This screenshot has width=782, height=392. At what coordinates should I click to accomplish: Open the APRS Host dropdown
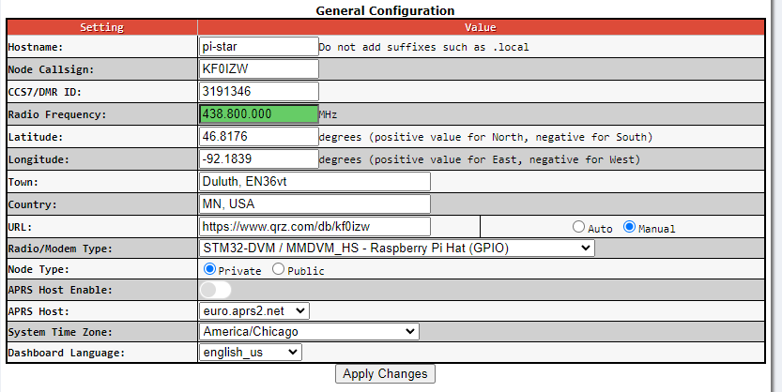pos(254,310)
